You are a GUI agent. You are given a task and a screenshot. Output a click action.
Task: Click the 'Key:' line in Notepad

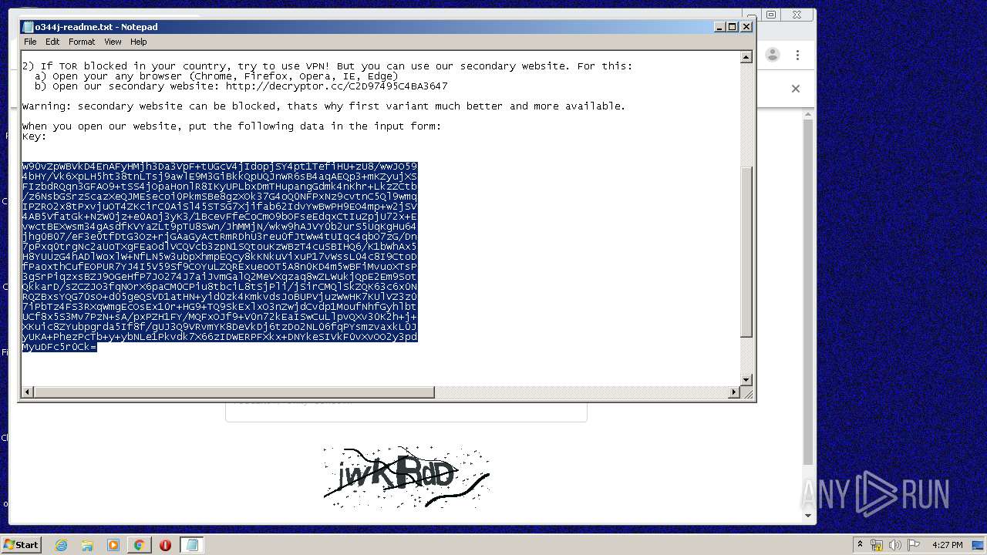click(x=35, y=136)
